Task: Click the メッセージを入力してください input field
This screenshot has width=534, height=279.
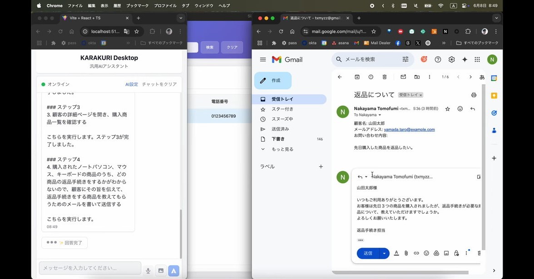Action: coord(90,268)
